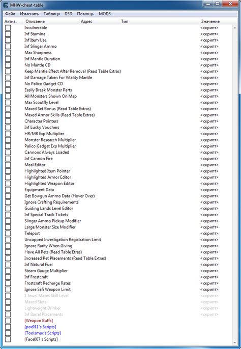Select Highlighted Armor Editor row
The height and width of the screenshot is (349, 241).
(x=47, y=177)
